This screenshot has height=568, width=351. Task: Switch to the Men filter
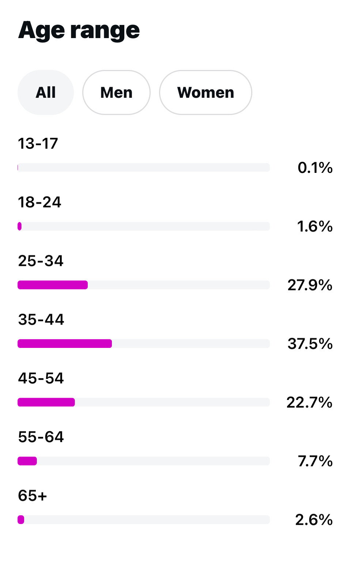click(x=116, y=92)
